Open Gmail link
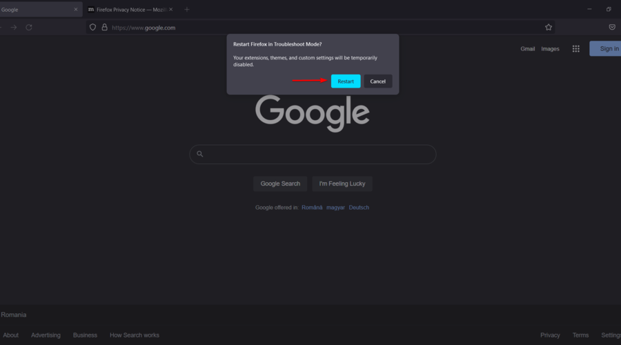This screenshot has width=621, height=345. (x=528, y=49)
